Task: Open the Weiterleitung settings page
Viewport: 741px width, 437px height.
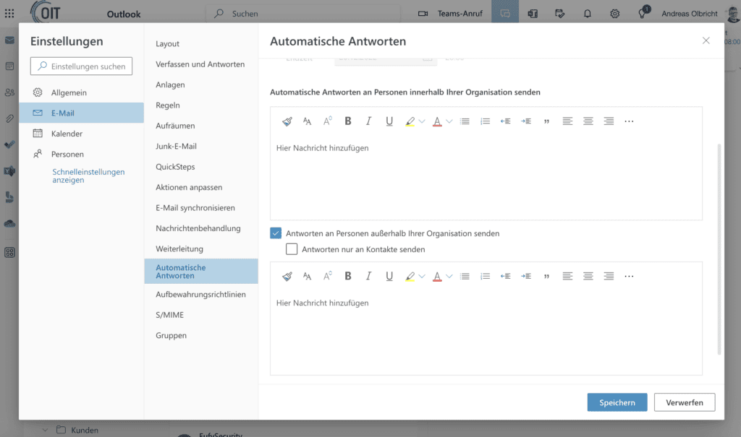Action: pyautogui.click(x=179, y=248)
